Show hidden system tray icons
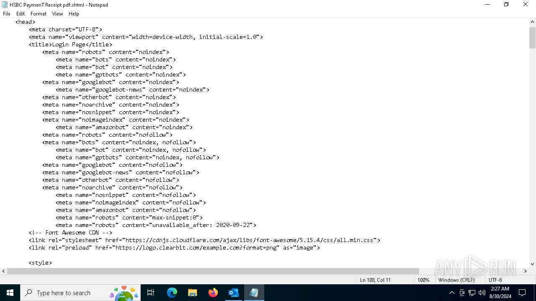The image size is (536, 301). (451, 293)
